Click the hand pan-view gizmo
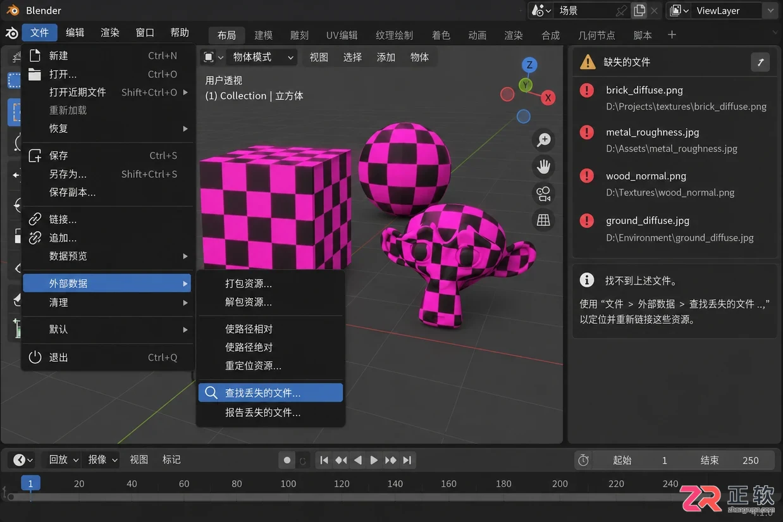The image size is (783, 522). click(x=543, y=167)
